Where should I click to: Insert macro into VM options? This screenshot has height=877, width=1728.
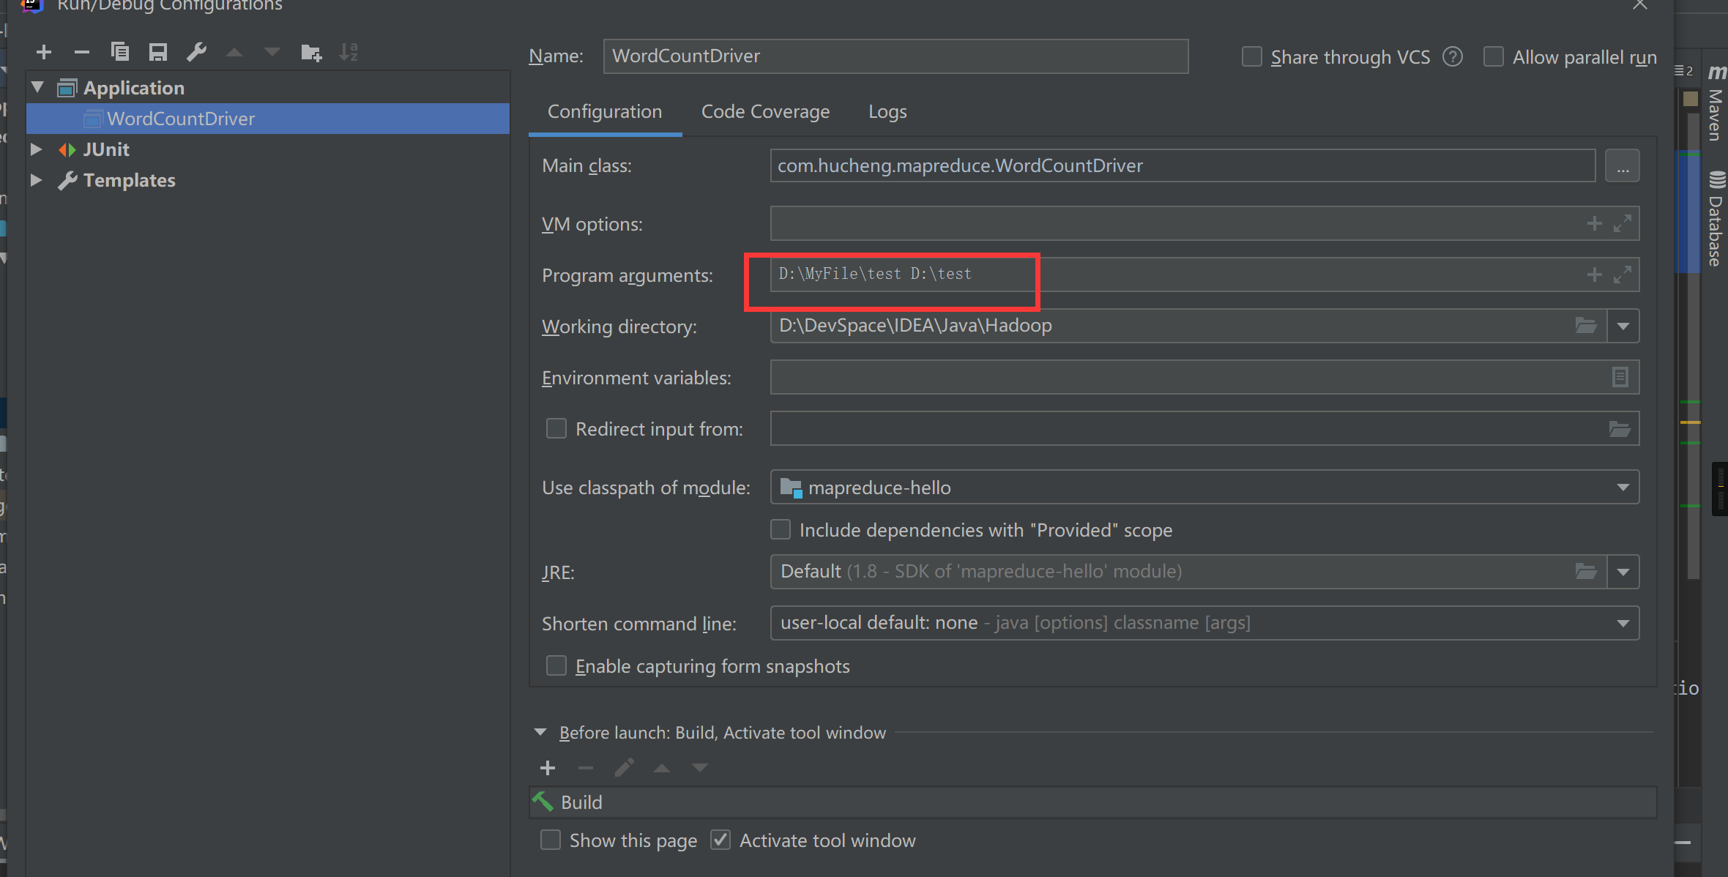[x=1595, y=223]
